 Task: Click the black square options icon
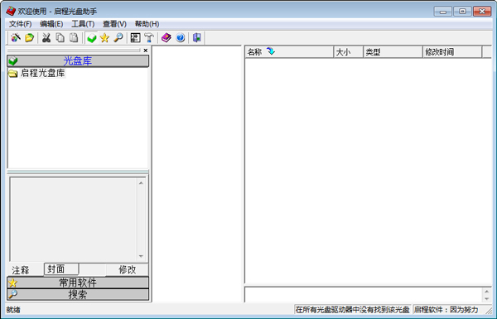coord(135,38)
